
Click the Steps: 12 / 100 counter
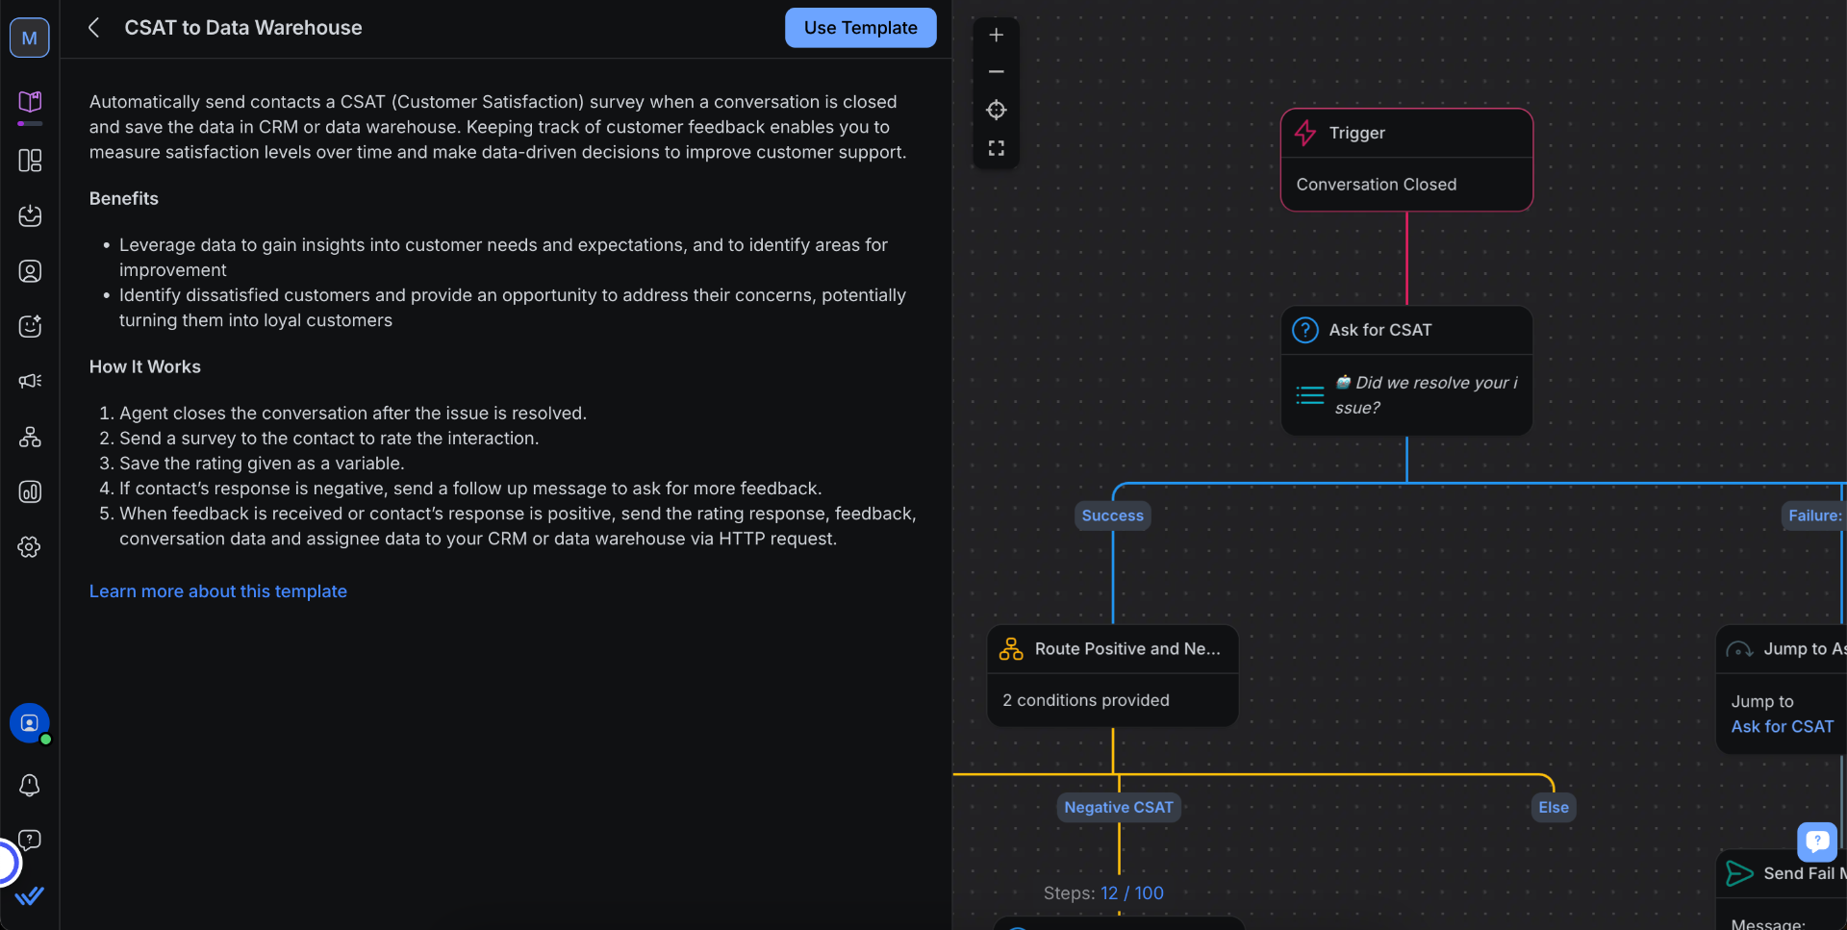(1103, 893)
